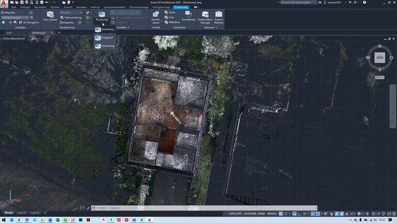Click the MODELL status bar button
The image size is (397, 223).
click(x=272, y=214)
